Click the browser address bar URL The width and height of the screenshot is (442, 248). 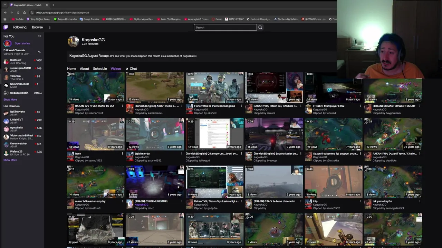point(62,12)
